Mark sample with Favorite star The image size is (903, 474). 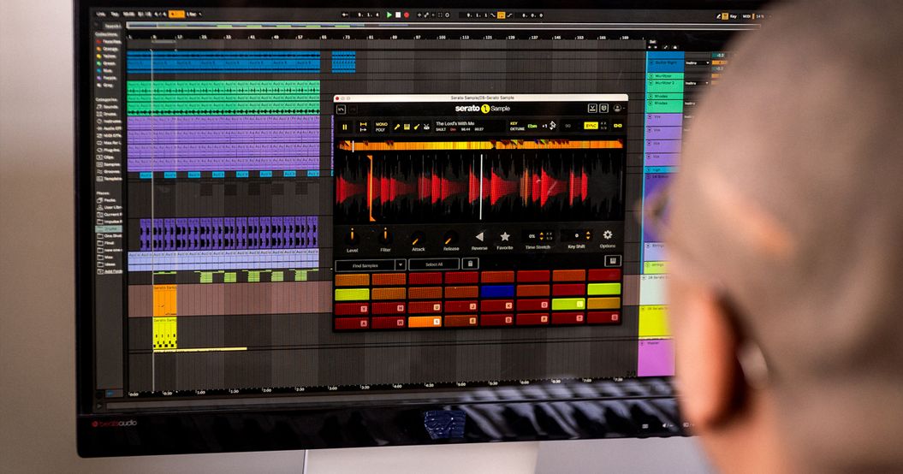505,236
